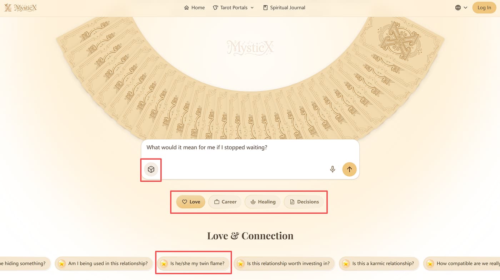Go to Home in navigation

coord(194,7)
